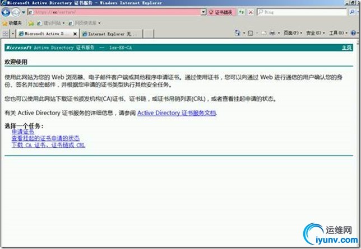The height and width of the screenshot is (249, 361).
Task: Open the Active Directory 证书服务文档 link
Action: pyautogui.click(x=177, y=113)
